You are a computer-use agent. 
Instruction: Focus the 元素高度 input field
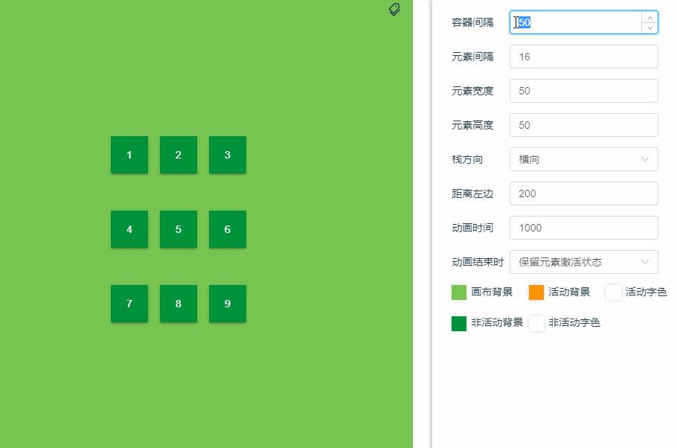pos(584,125)
